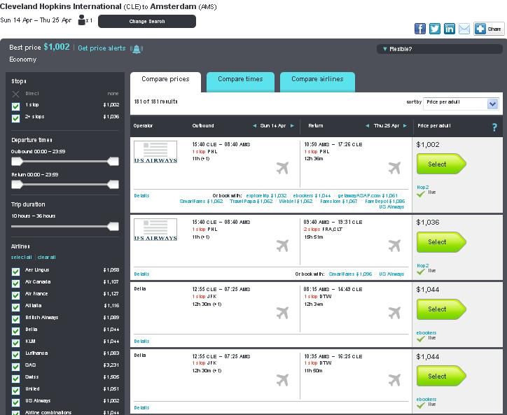Screen dimensions: 507x415
Task: Click the price alerts bell icon
Action: pos(137,48)
